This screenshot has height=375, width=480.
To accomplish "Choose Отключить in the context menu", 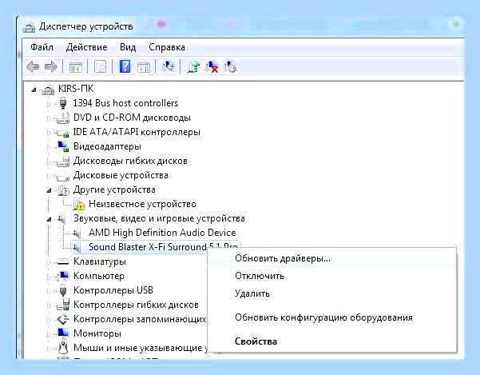I will click(332, 276).
